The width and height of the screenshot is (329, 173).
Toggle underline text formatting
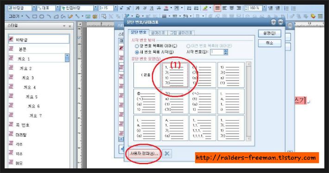(x=152, y=8)
